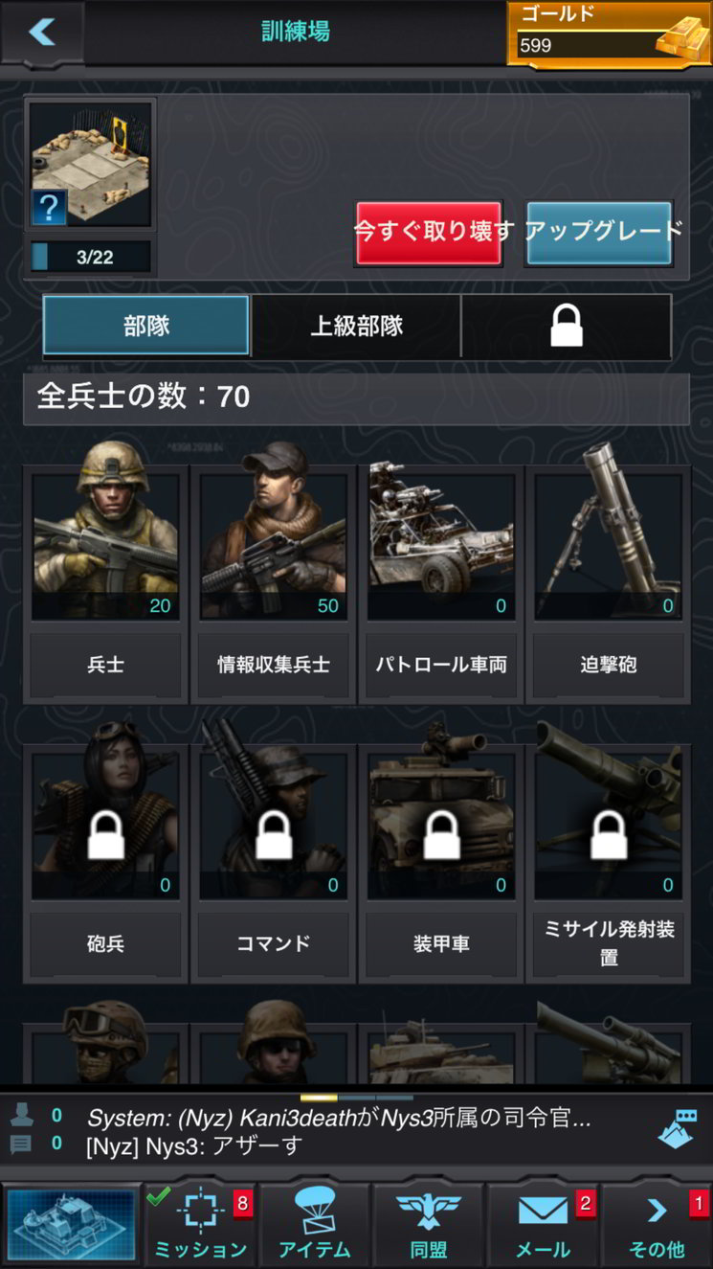Tap the locked third tab

[x=567, y=326]
